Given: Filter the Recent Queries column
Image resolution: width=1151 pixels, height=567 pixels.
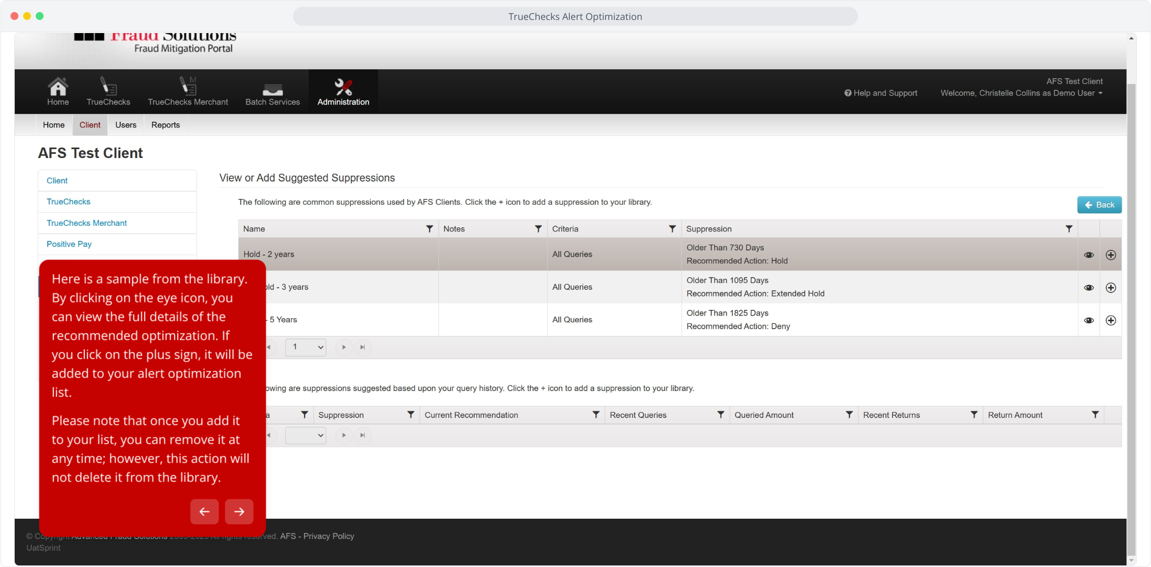Looking at the screenshot, I should (721, 415).
